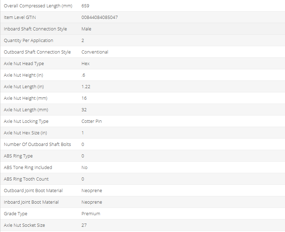Image resolution: width=285 pixels, height=232 pixels.
Task: Click the Axle Nut Socket Size label
Action: click(x=24, y=225)
